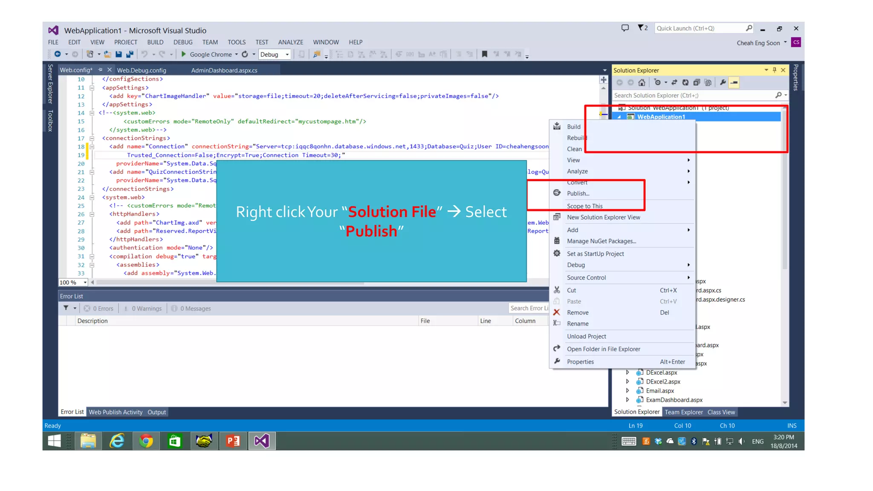This screenshot has height=491, width=873.
Task: Start debugging with the green play icon
Action: click(184, 54)
